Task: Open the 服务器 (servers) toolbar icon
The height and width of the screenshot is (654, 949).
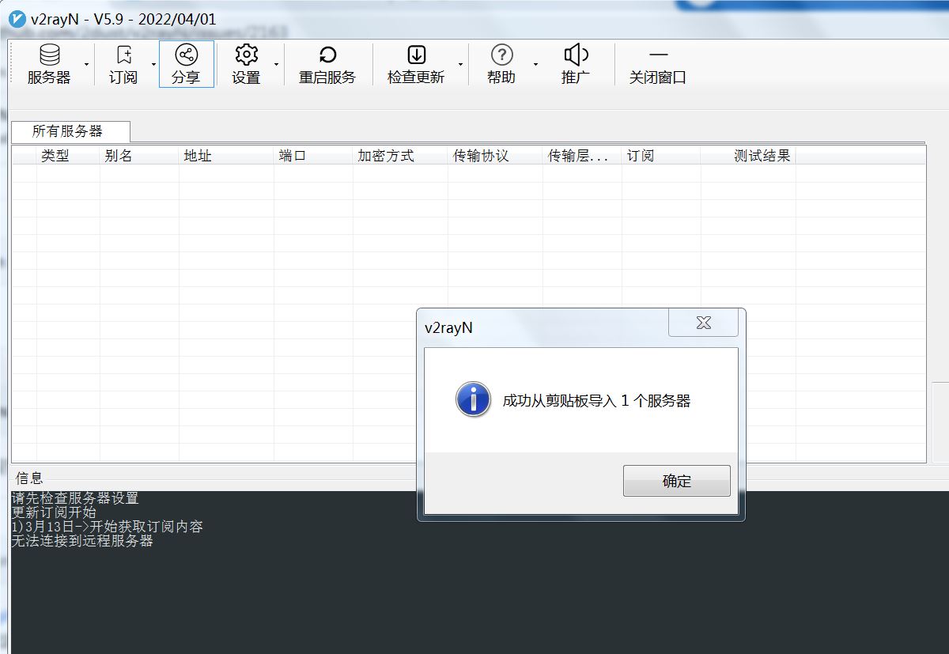Action: pyautogui.click(x=48, y=63)
